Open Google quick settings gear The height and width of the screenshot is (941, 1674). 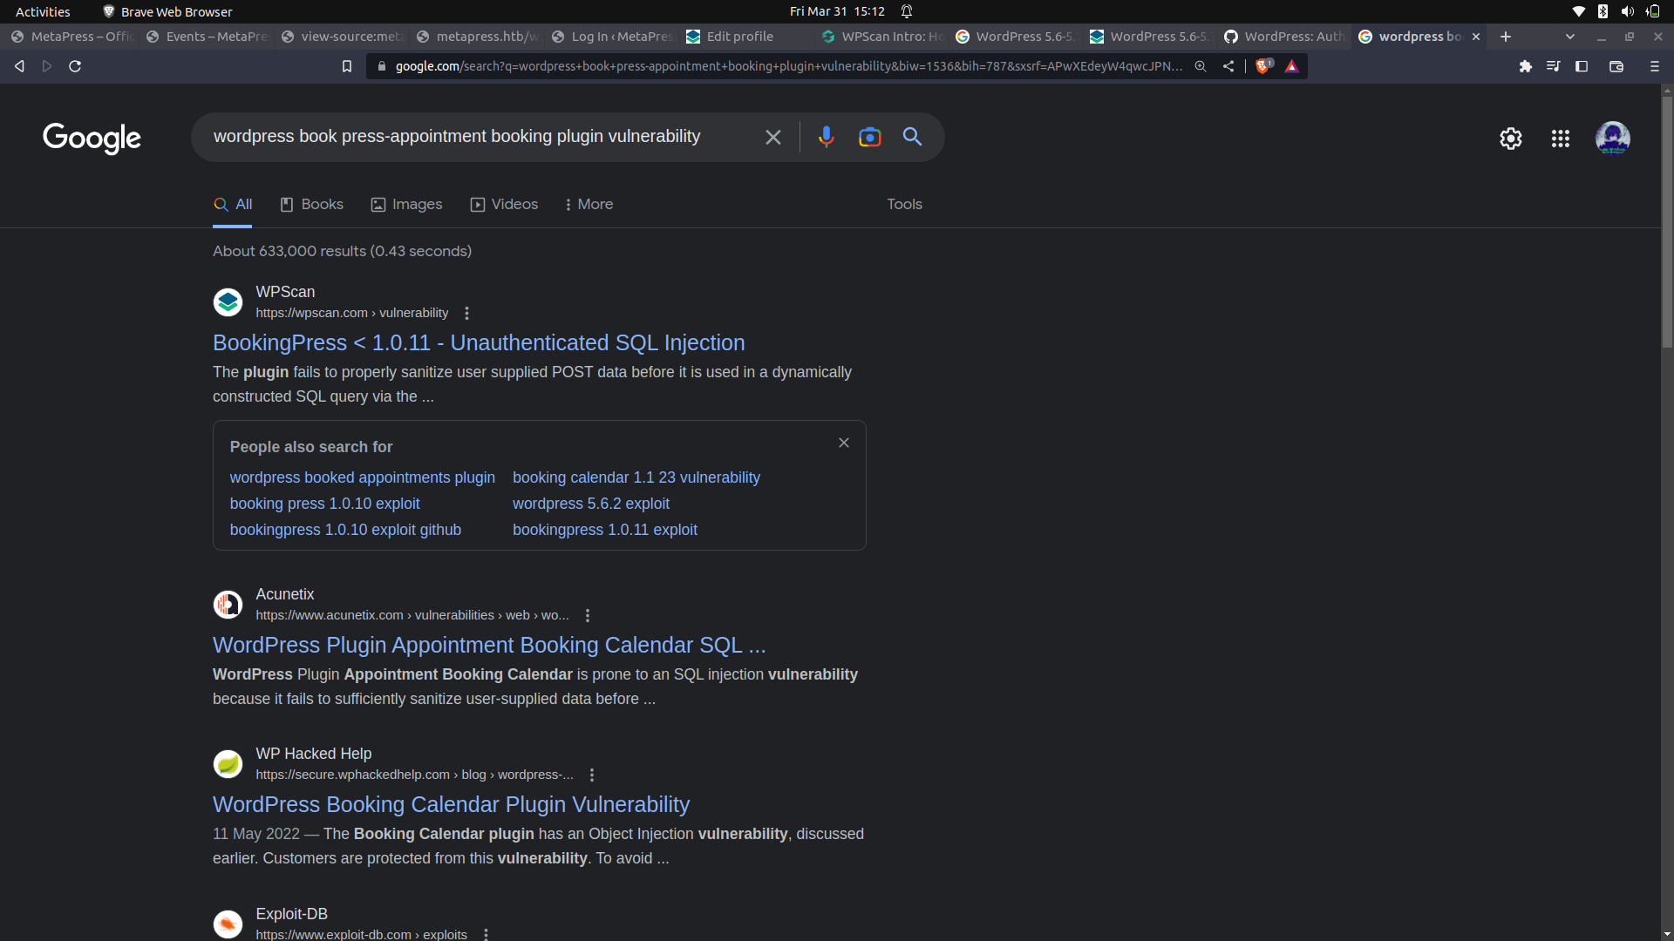point(1511,138)
